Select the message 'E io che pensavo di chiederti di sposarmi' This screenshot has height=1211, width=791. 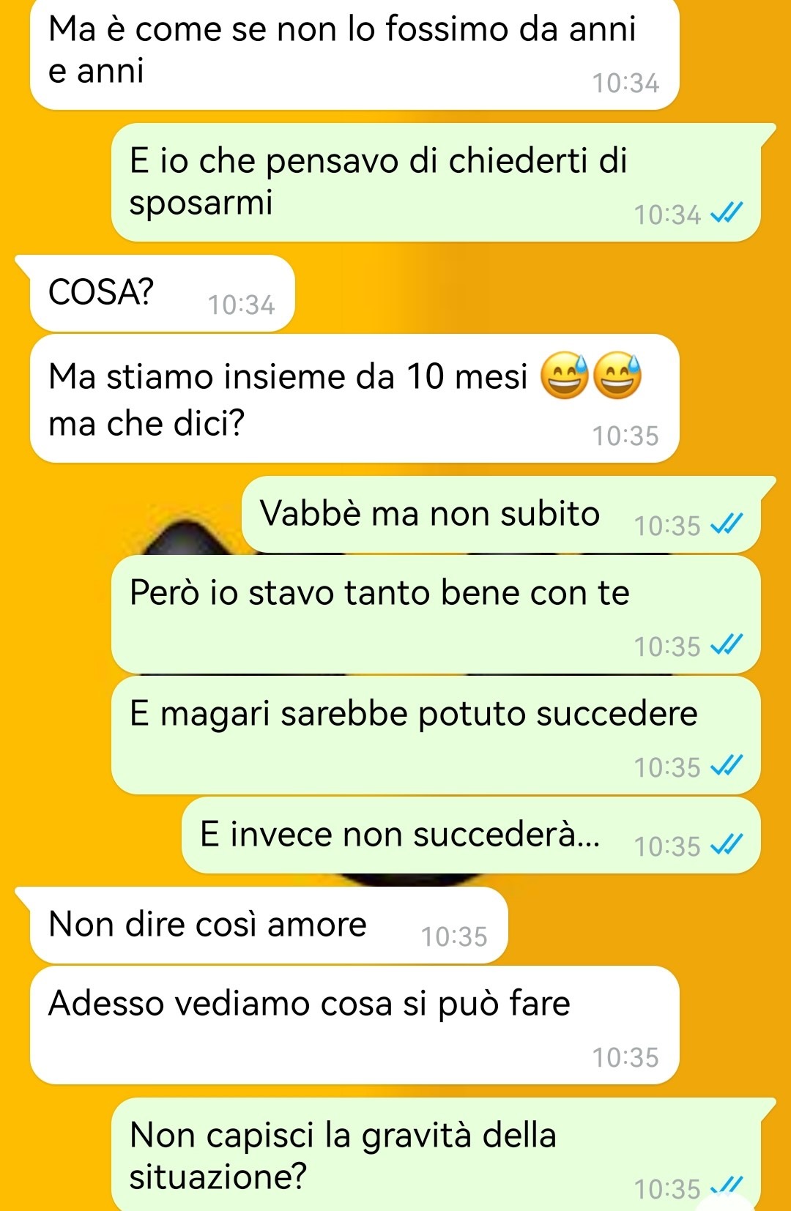(x=436, y=182)
